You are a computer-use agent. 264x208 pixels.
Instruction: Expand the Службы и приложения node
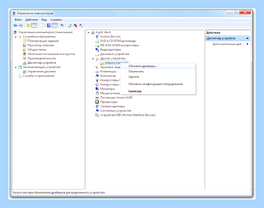click(x=16, y=76)
